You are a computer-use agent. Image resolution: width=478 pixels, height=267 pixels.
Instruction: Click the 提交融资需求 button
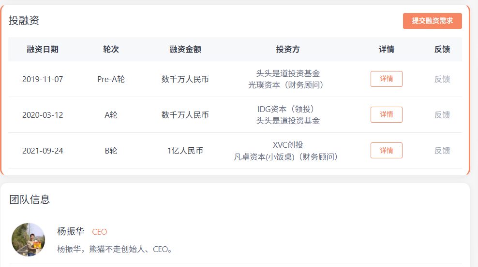point(432,21)
